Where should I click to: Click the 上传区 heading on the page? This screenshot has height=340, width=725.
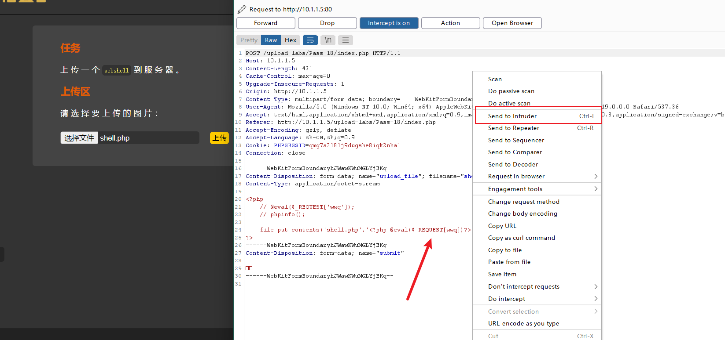pos(75,91)
